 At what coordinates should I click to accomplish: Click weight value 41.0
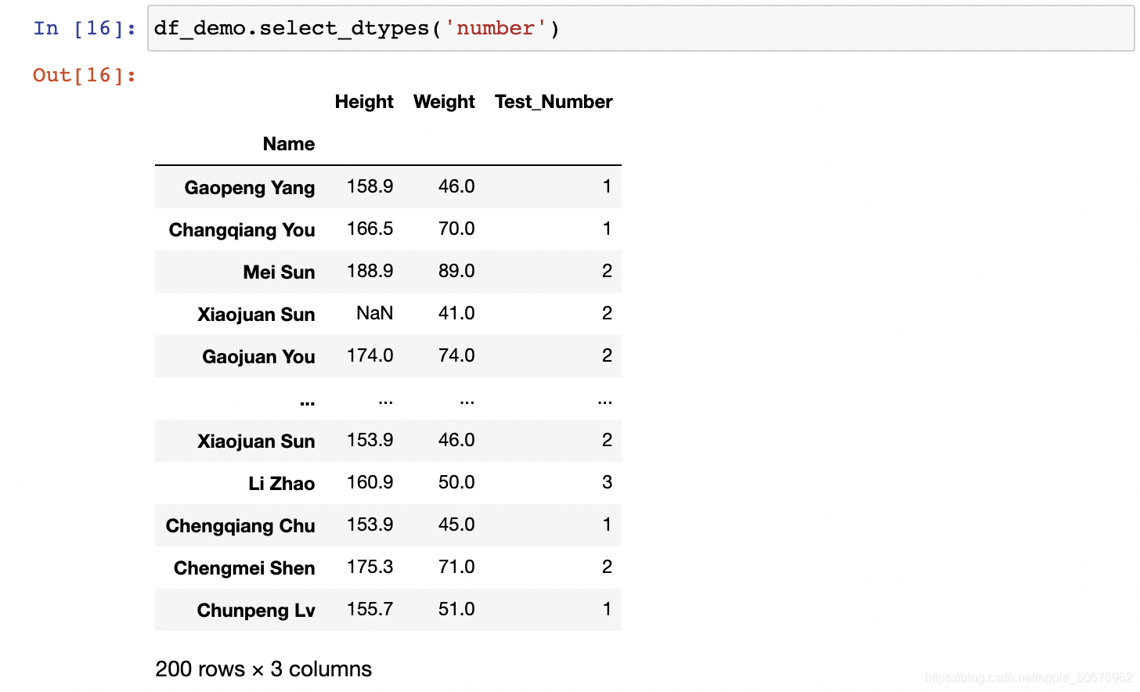tap(456, 313)
